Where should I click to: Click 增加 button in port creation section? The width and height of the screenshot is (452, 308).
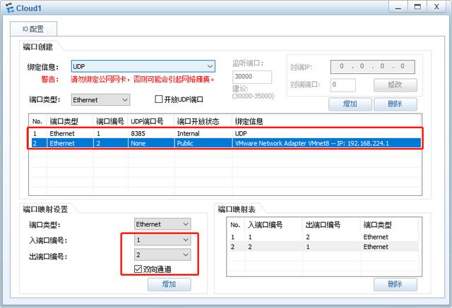click(x=350, y=104)
